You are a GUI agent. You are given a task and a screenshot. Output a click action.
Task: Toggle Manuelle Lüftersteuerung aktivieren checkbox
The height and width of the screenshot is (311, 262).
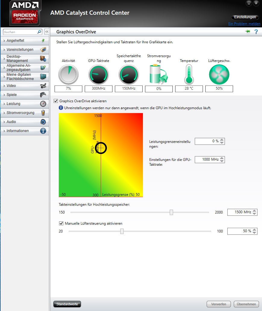(x=61, y=223)
